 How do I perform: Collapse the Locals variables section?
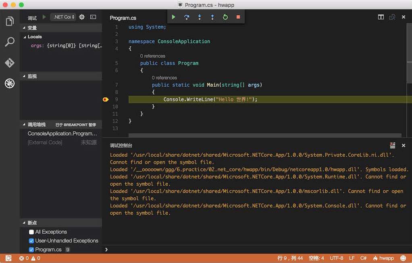pos(34,37)
